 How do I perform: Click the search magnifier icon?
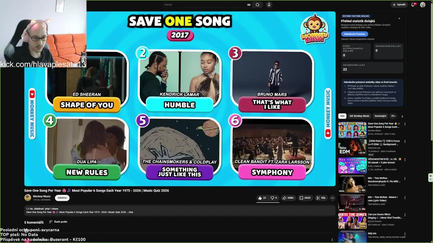(257, 5)
